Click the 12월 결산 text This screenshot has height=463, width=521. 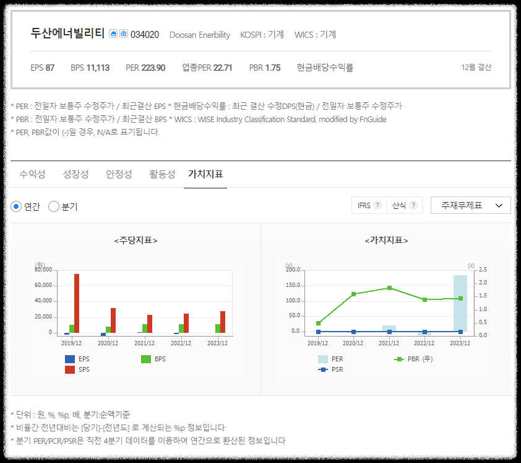tap(476, 68)
